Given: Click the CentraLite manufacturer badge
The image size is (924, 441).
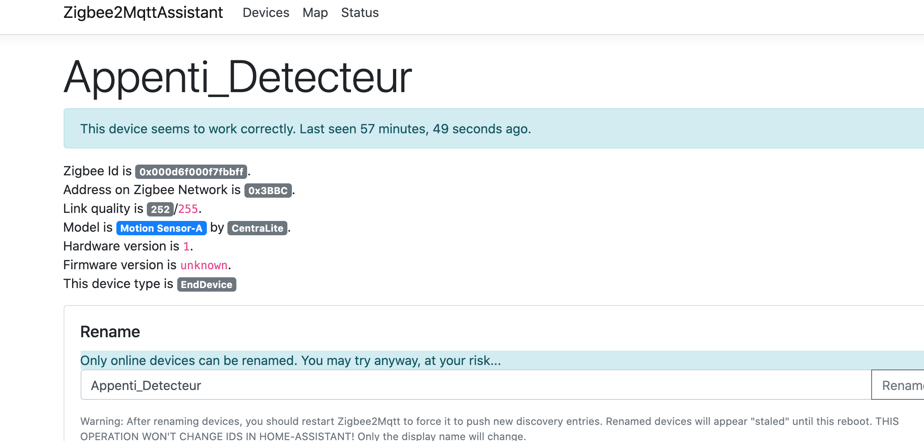Looking at the screenshot, I should pyautogui.click(x=257, y=229).
